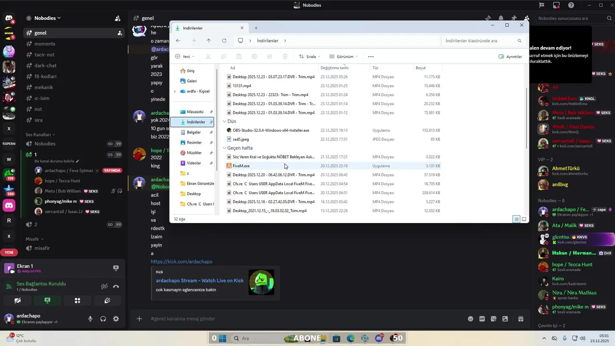Disconnect from the Discord voice channel
The width and height of the screenshot is (615, 346).
116,286
